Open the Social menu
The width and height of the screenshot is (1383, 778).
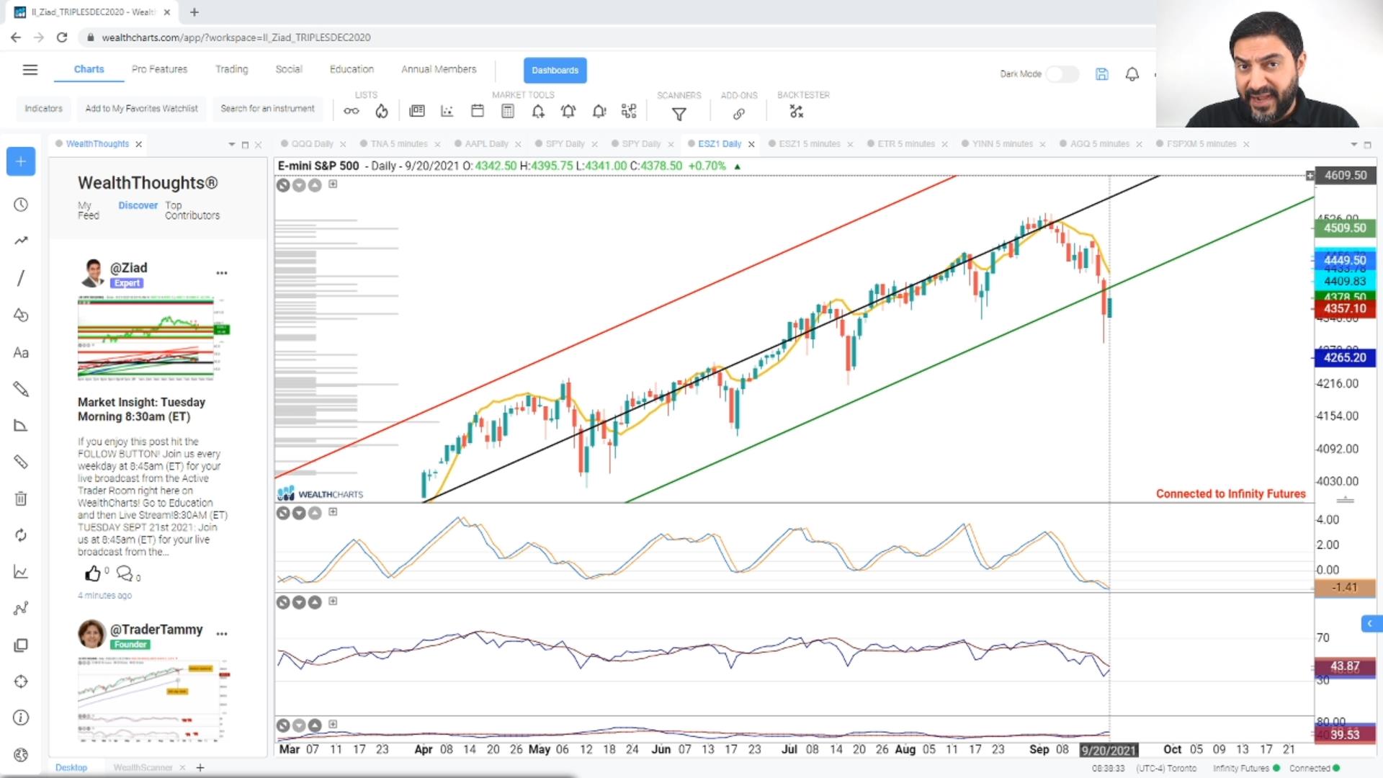289,69
